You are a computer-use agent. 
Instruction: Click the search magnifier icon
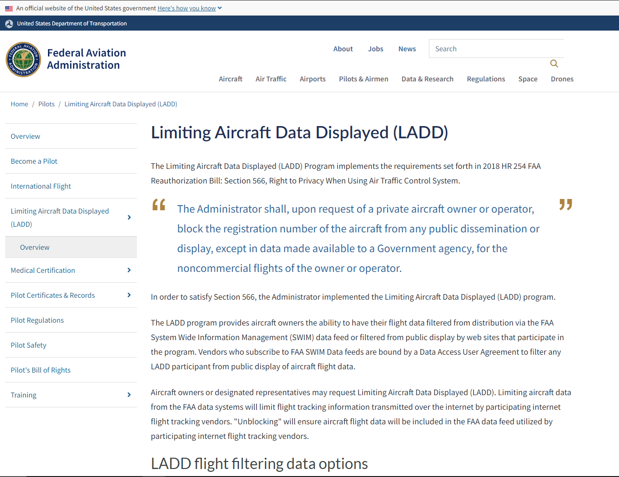click(x=554, y=64)
